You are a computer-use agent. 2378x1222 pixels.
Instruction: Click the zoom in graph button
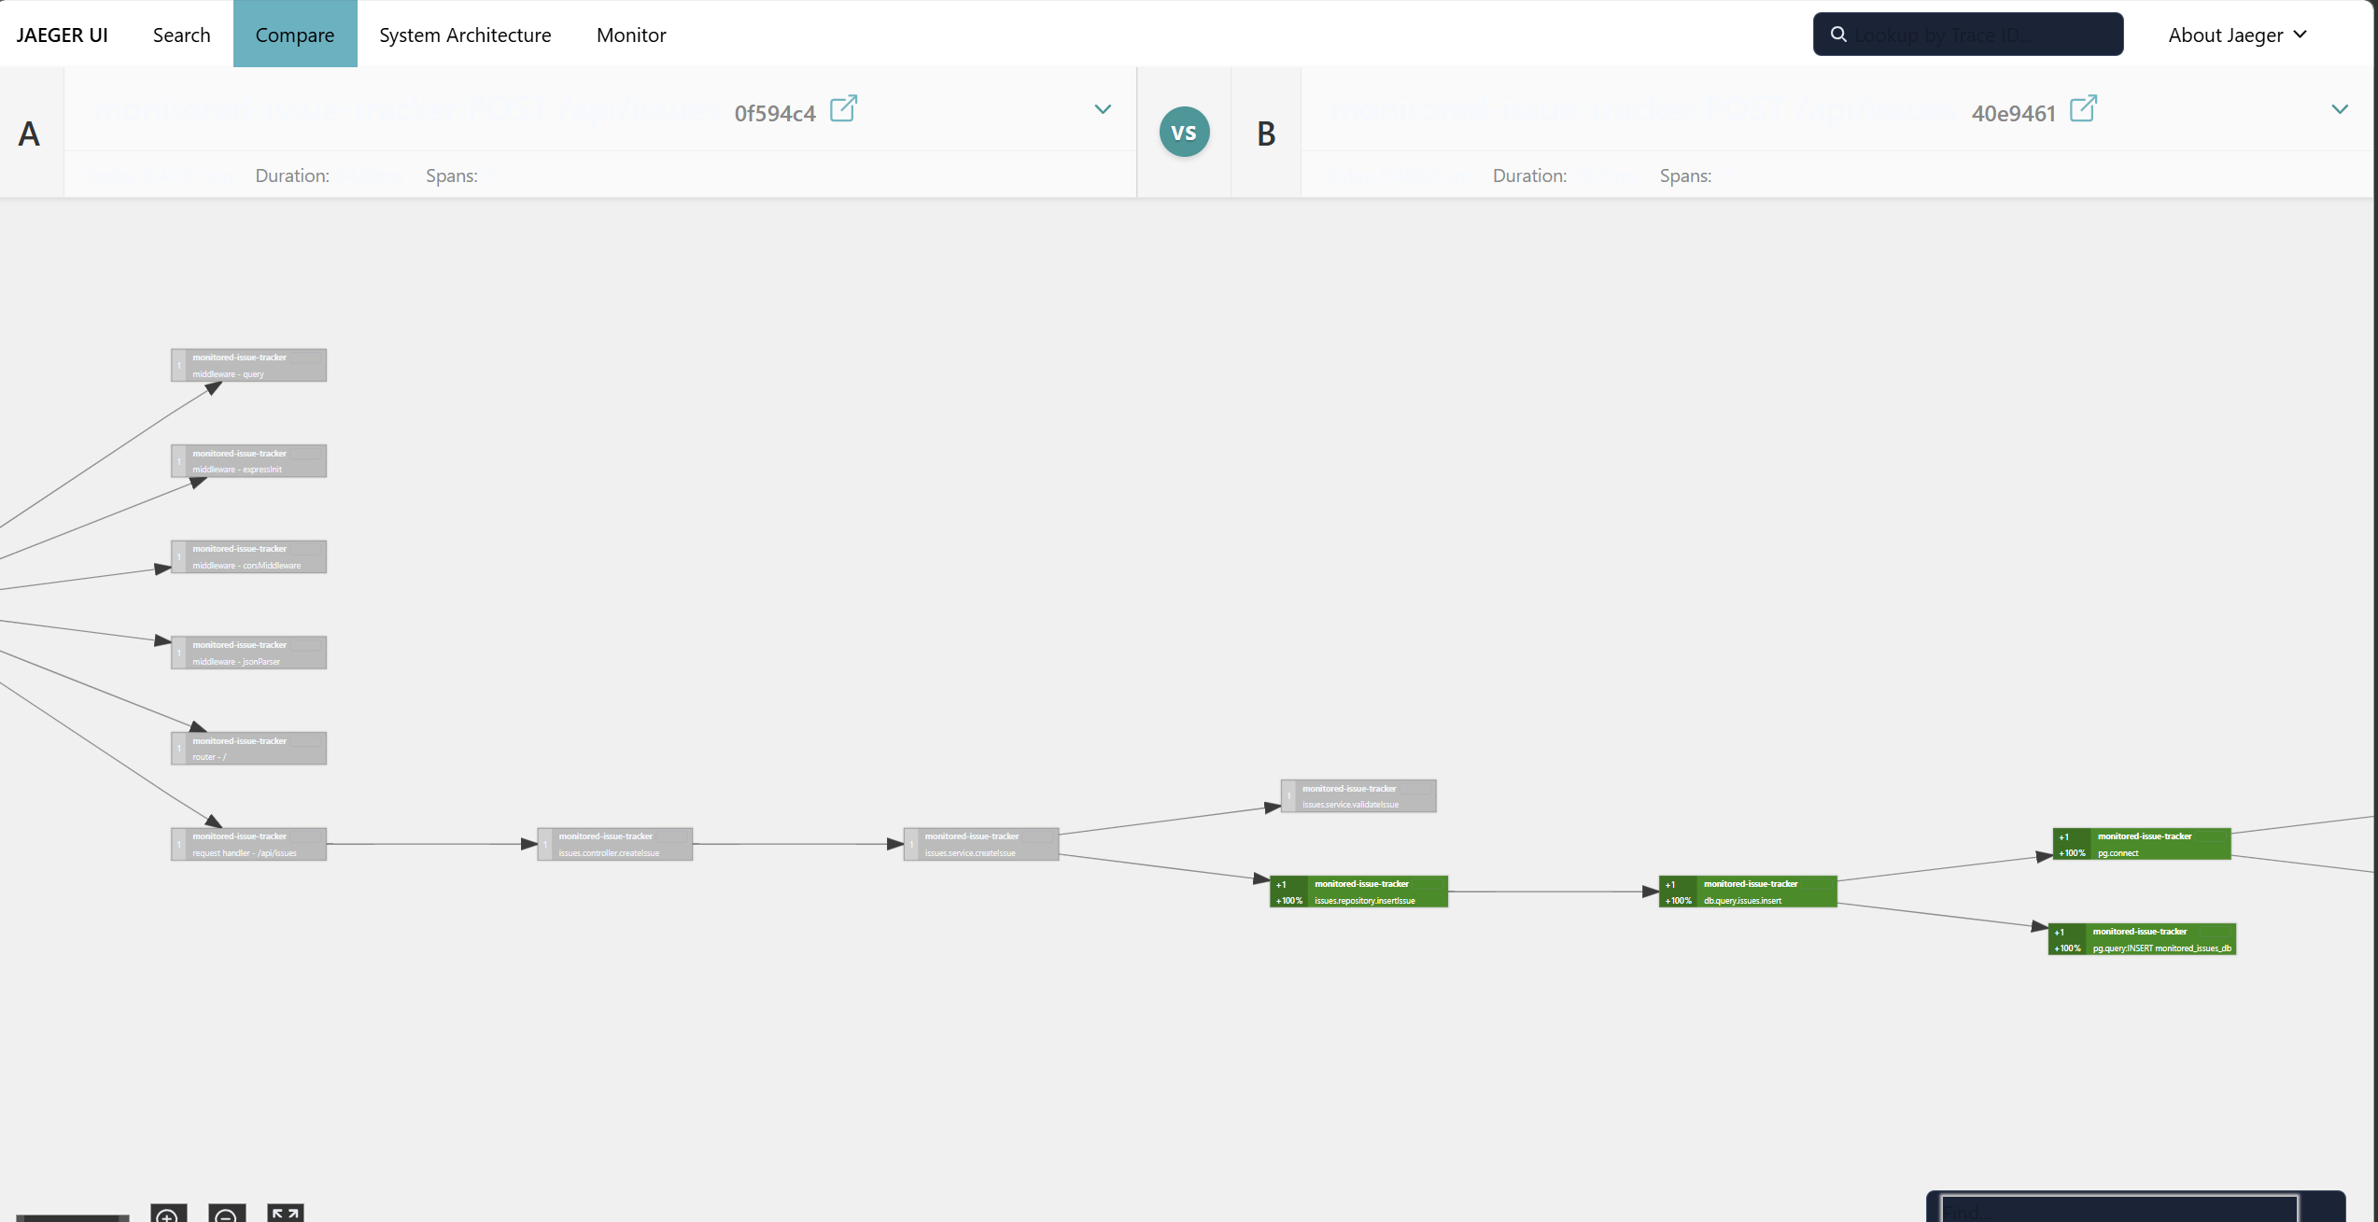(x=168, y=1215)
